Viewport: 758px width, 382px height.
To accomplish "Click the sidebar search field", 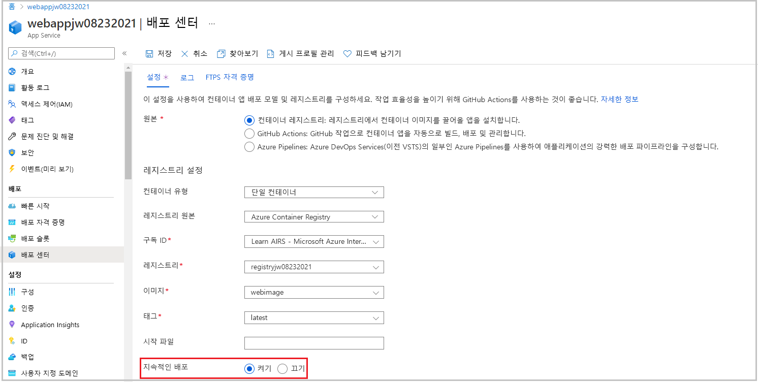I will pos(61,53).
